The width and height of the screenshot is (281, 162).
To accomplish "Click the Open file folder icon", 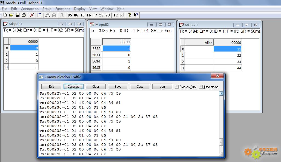I will [11, 15].
